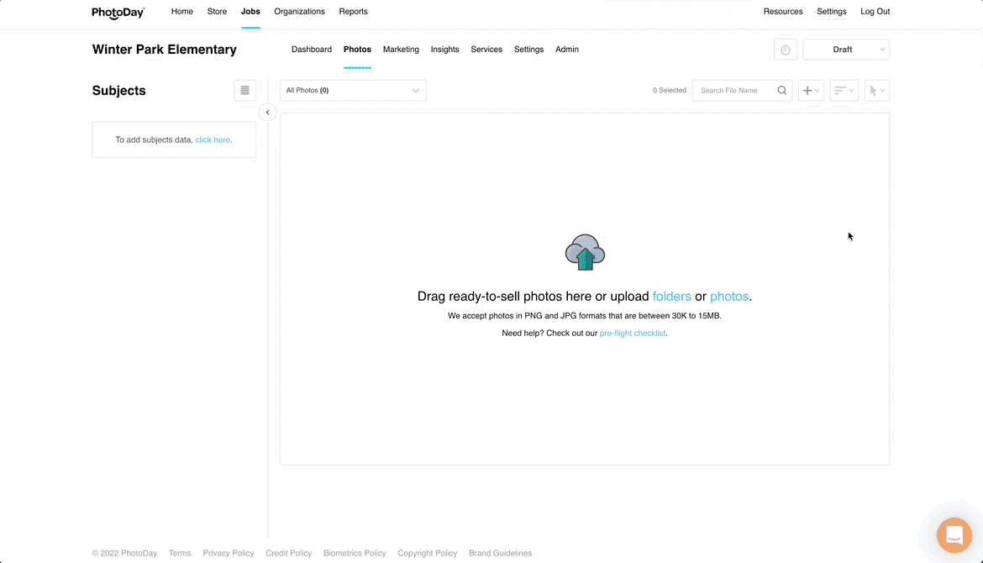Open the pre-flight checklist link
The image size is (983, 563).
[633, 334]
